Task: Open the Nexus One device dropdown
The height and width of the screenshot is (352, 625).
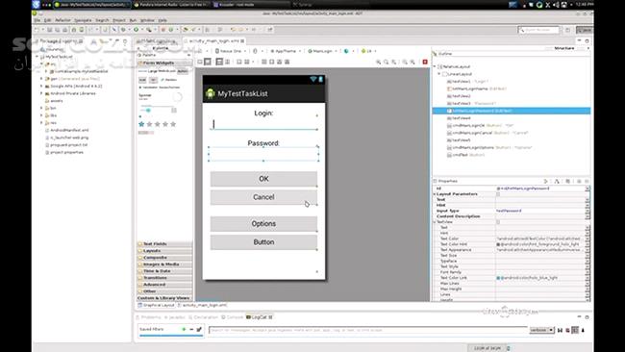Action: click(231, 51)
